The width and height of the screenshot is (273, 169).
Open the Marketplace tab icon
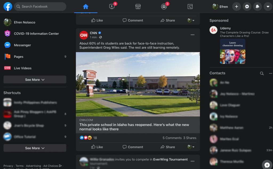[138, 7]
